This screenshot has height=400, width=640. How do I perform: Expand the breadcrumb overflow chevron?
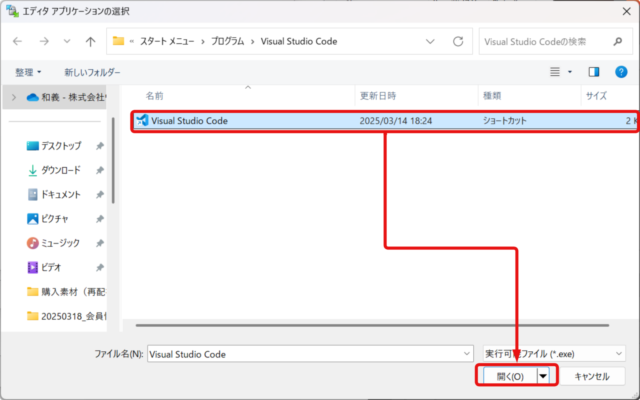click(132, 41)
